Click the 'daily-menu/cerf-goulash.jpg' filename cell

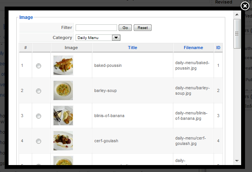click(193, 141)
